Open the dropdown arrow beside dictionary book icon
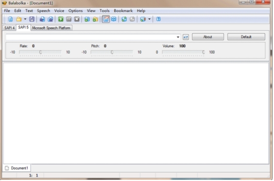 click(150, 19)
